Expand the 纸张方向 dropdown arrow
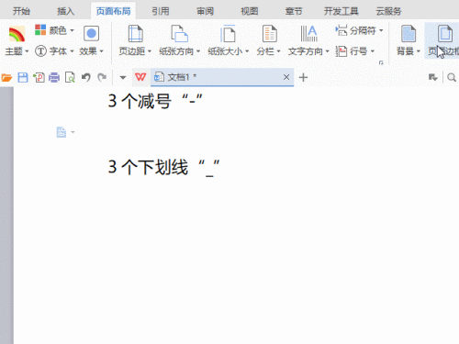The width and height of the screenshot is (459, 344). (198, 51)
